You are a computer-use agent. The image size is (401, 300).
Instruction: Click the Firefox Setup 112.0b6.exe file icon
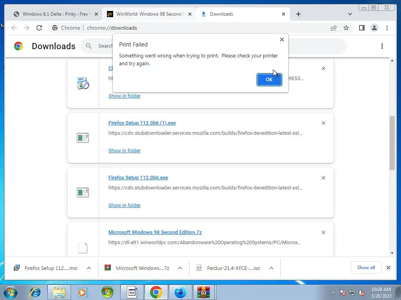tap(83, 192)
